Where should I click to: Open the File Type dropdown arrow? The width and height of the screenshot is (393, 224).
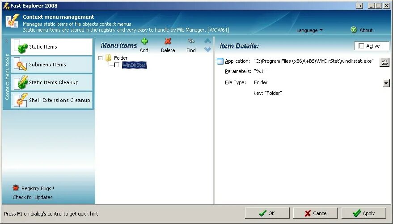coord(386,83)
